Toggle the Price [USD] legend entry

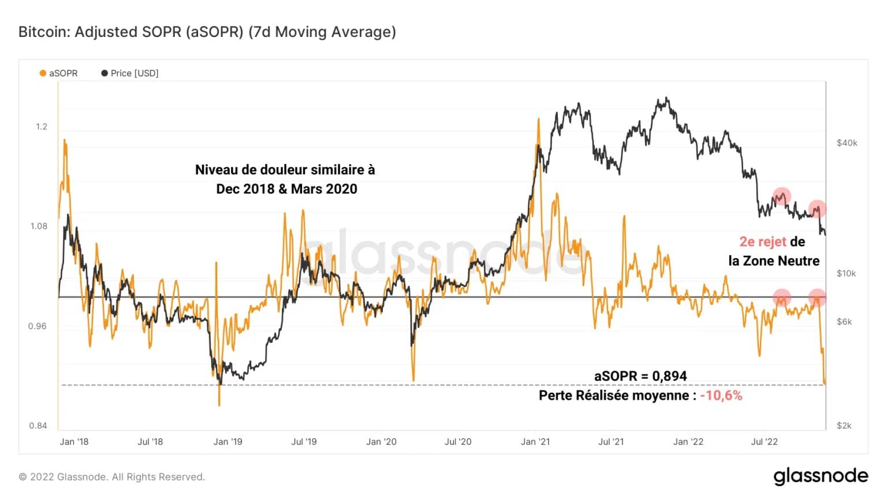tap(130, 73)
